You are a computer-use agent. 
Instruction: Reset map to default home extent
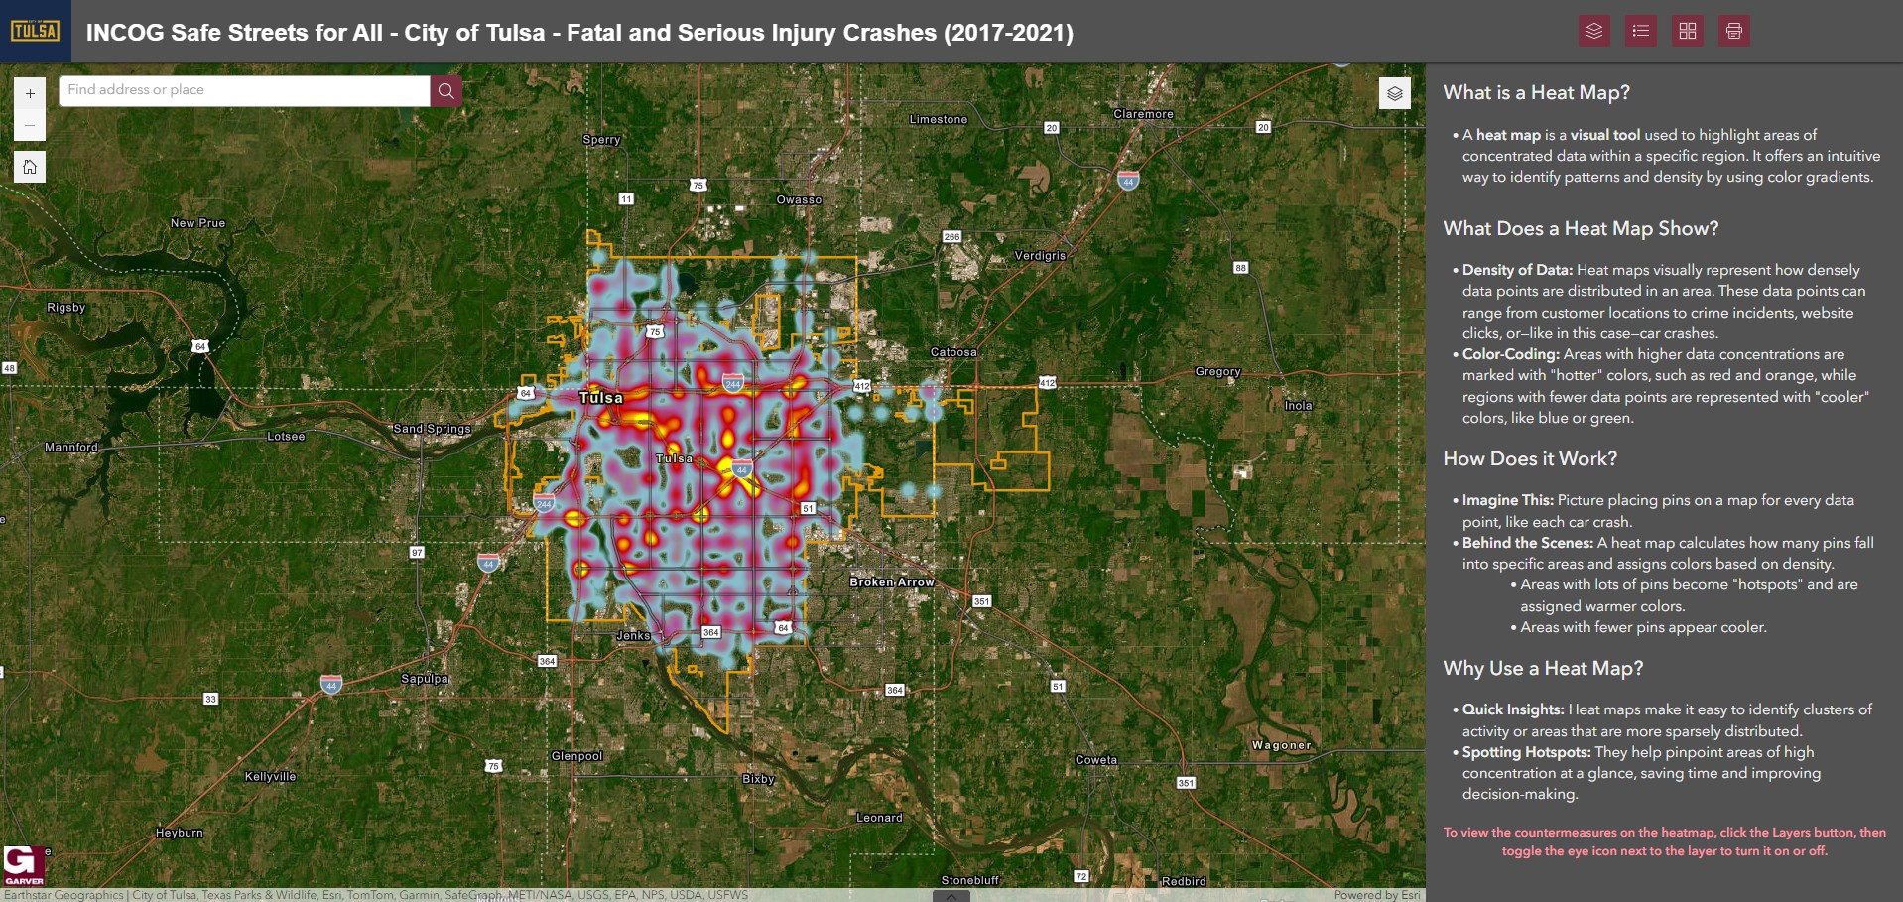tap(30, 167)
